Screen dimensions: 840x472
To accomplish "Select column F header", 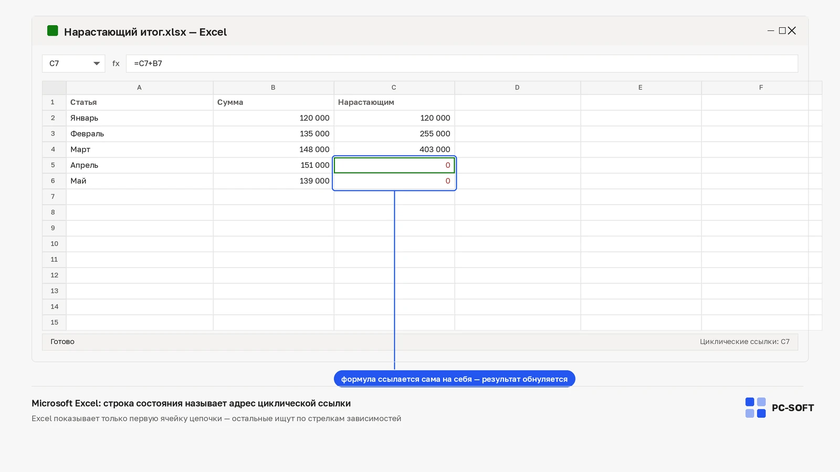I will 762,88.
